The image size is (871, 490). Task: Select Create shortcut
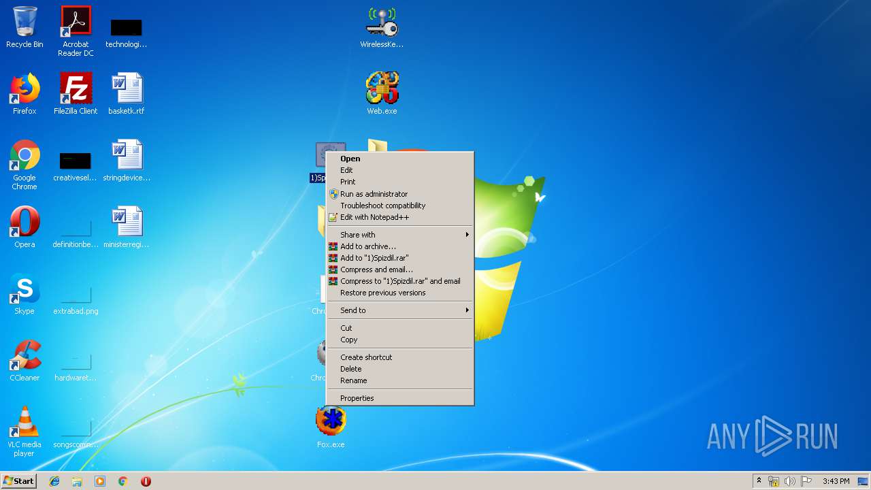click(x=400, y=357)
